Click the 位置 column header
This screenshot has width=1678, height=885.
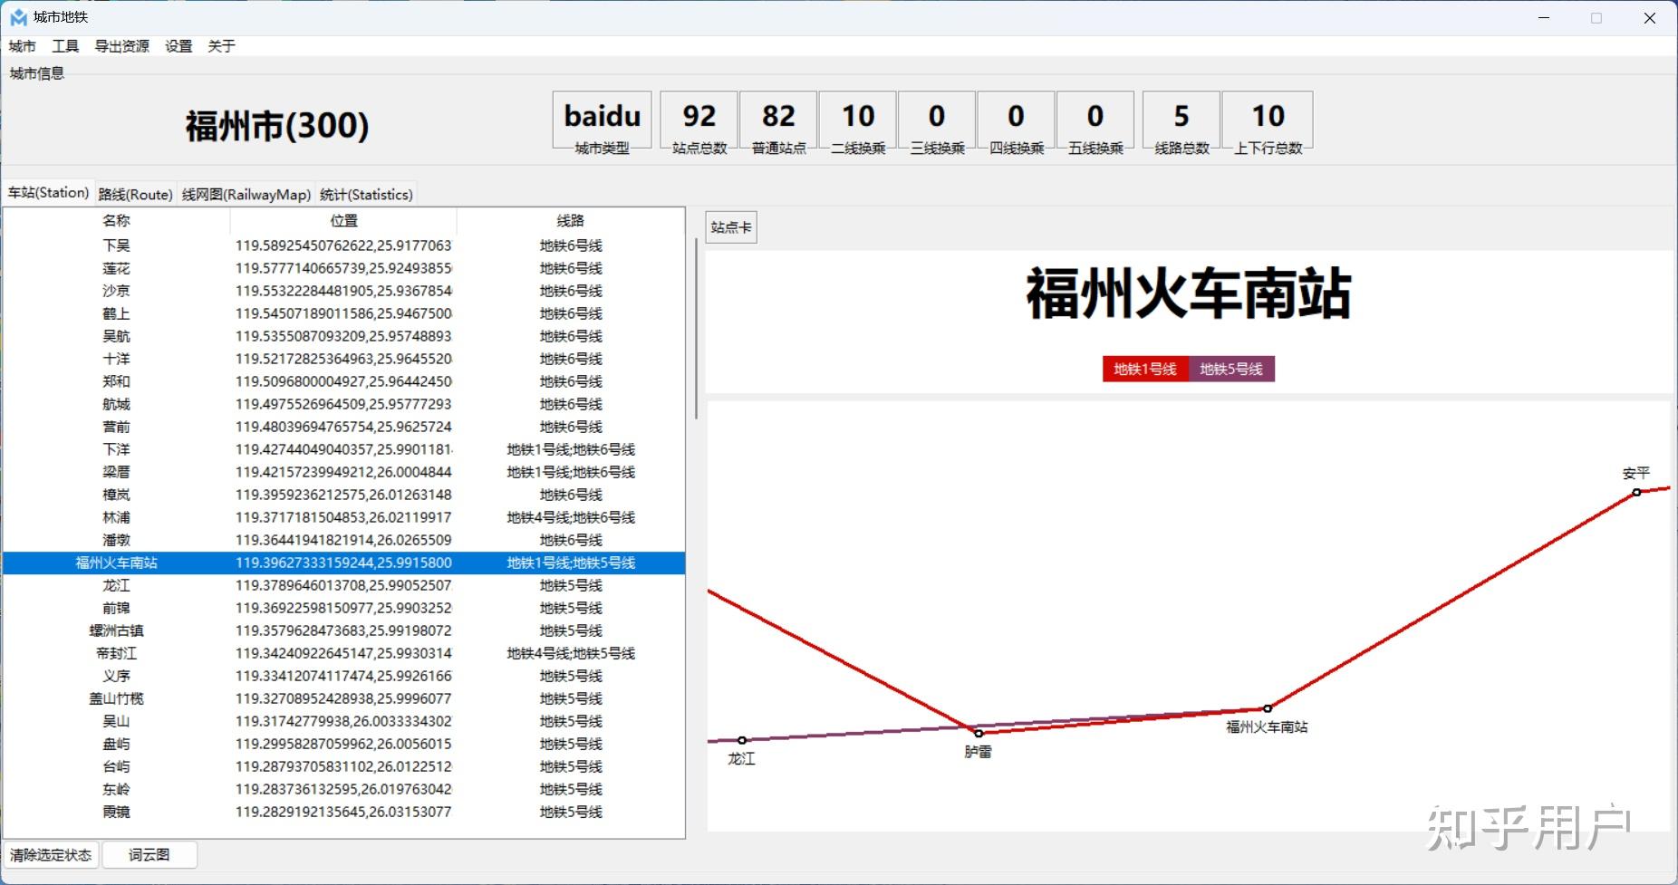tap(344, 219)
